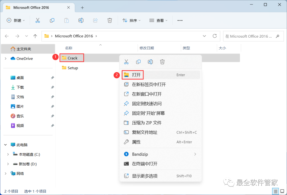This screenshot has height=195, width=287.
Task: Click the Rename icon in the toolbar
Action: point(81,20)
